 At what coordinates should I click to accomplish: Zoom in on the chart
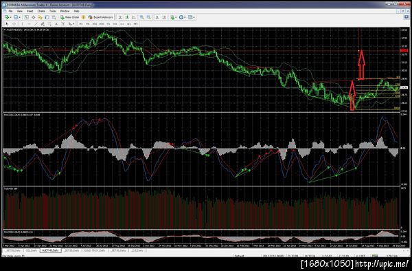click(x=142, y=17)
